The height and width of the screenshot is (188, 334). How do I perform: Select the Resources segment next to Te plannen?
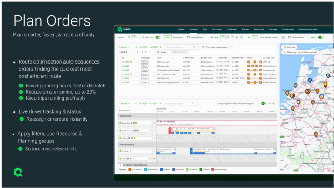click(177, 37)
